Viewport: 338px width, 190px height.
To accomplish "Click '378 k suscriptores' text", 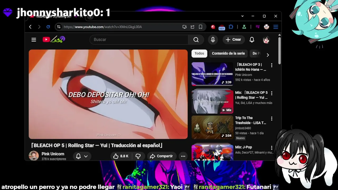I will coord(54,159).
